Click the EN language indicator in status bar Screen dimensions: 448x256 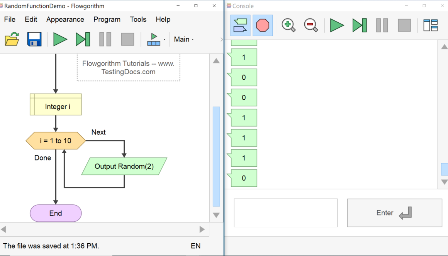(195, 246)
